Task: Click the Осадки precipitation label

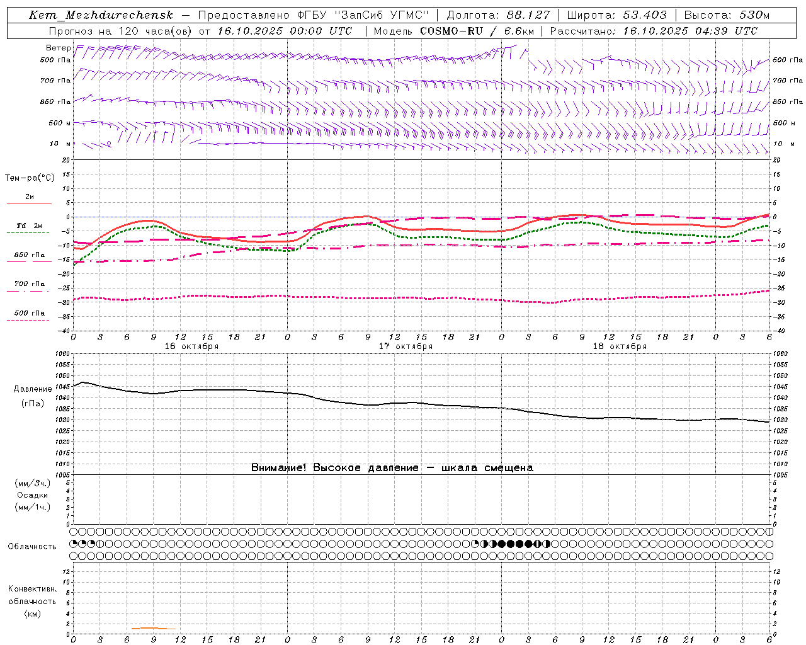Action: pyautogui.click(x=33, y=495)
